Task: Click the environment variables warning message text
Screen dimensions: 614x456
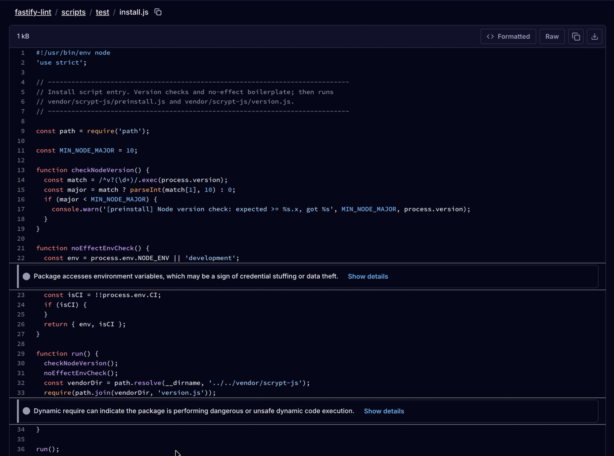Action: 186,277
